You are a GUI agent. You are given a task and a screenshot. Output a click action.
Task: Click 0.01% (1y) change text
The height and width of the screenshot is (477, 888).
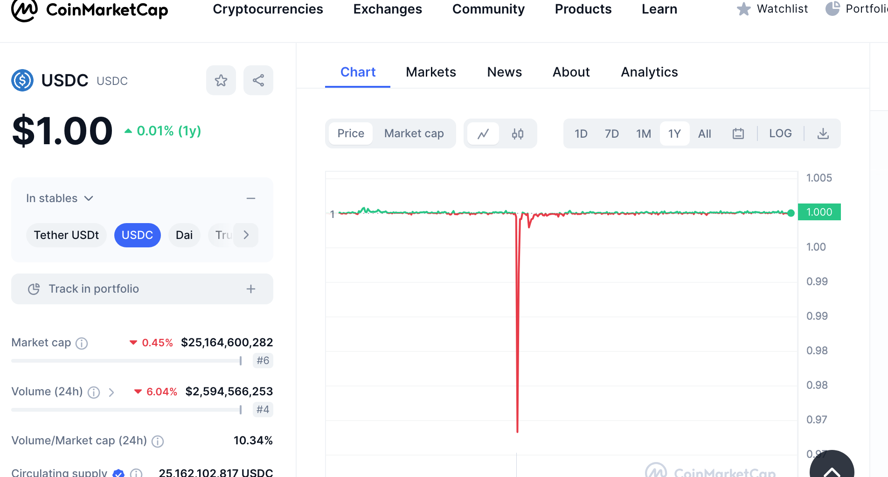pos(163,131)
